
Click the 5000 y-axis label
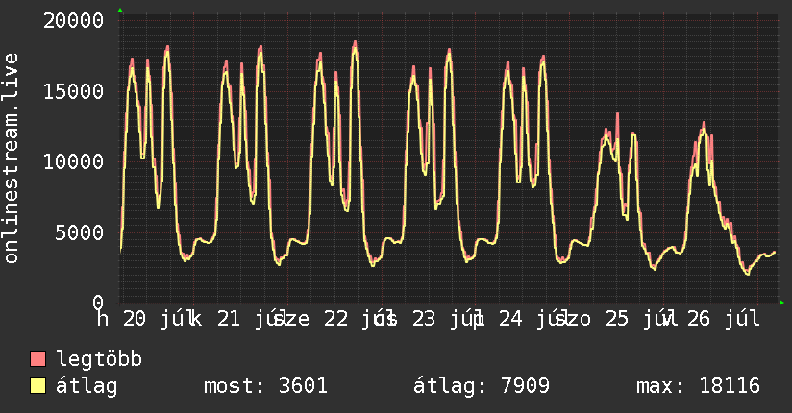tap(80, 232)
